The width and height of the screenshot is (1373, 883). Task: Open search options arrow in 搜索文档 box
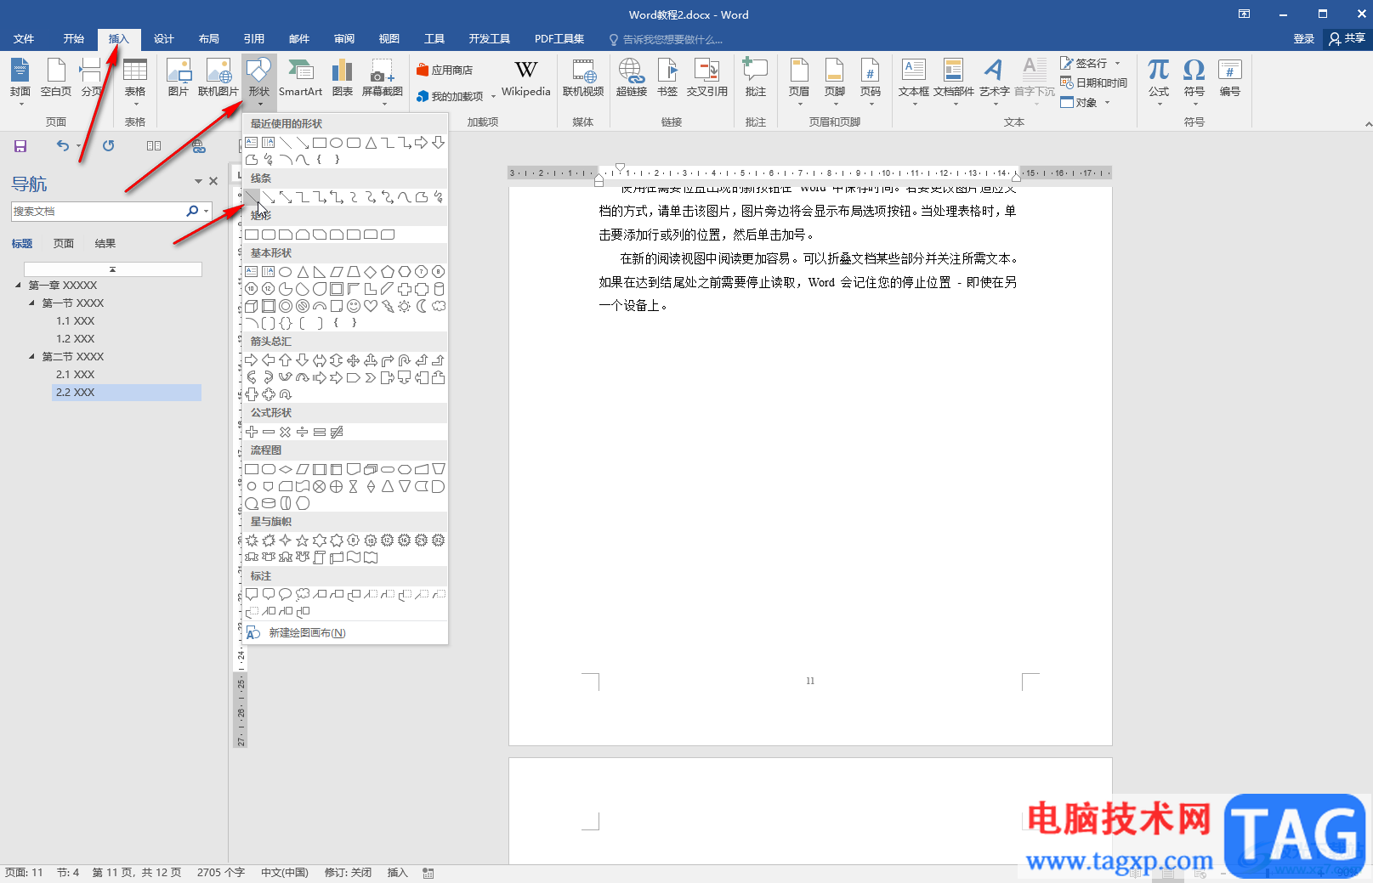207,211
